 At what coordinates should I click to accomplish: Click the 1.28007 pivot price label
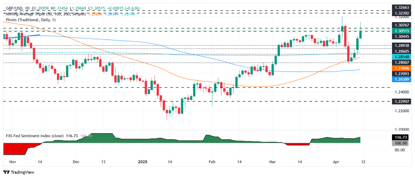point(402,62)
